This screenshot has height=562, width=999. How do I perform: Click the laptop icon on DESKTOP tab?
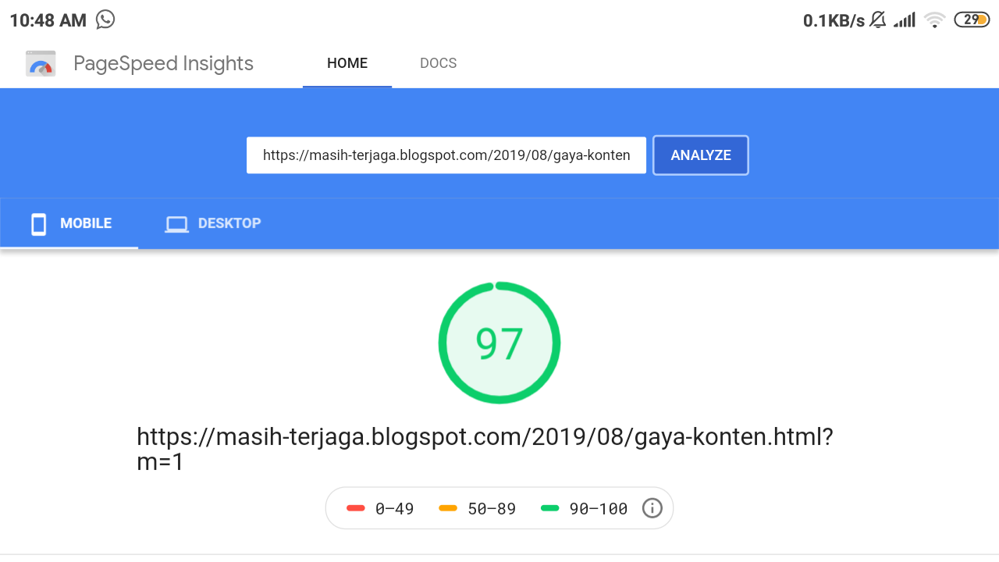[176, 225]
